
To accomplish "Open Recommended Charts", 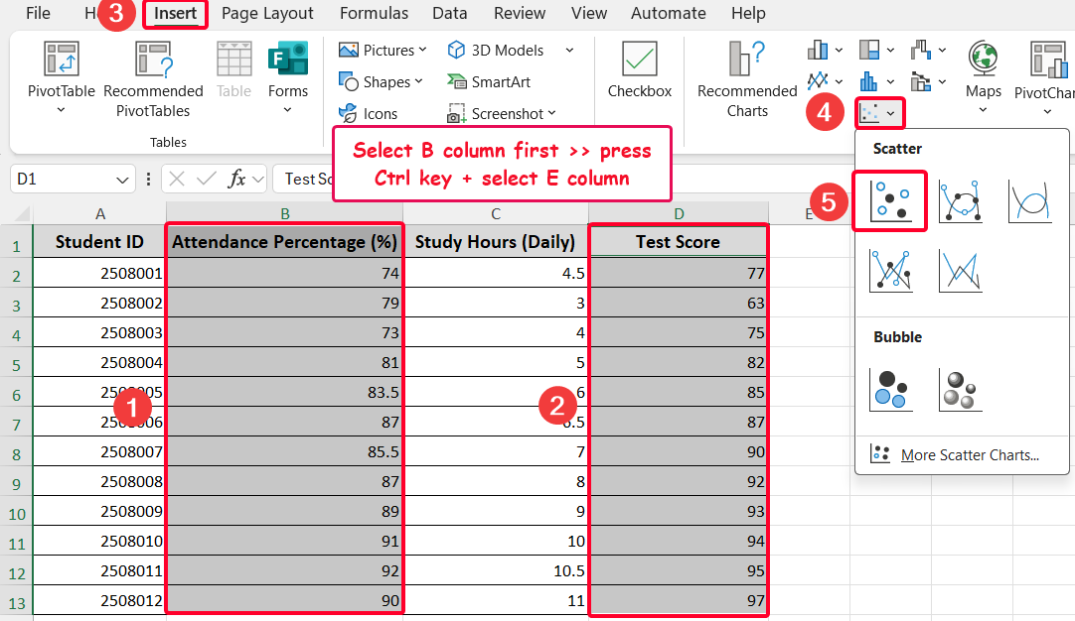I will pyautogui.click(x=747, y=79).
